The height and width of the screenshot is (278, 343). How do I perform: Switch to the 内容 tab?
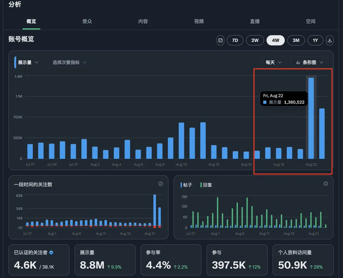pos(143,21)
